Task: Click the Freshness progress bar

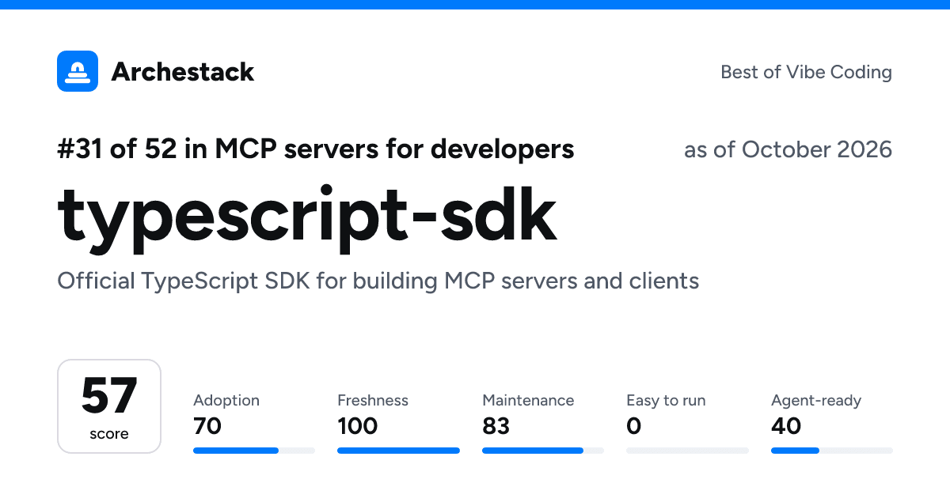Action: [x=398, y=451]
